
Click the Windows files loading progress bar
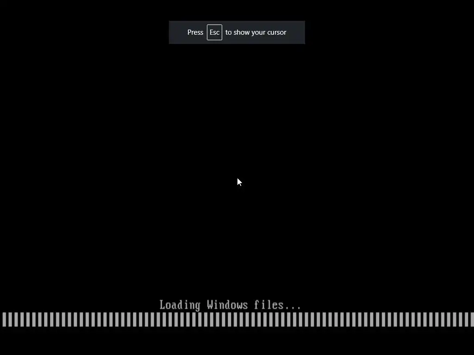pyautogui.click(x=238, y=319)
